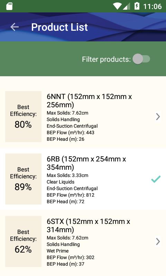This screenshot has width=166, height=276.
Task: Click the Product List header title
Action: 59,27
